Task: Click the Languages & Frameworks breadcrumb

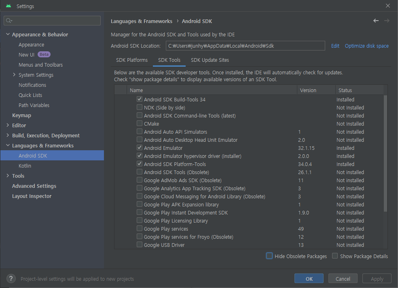Action: 142,21
